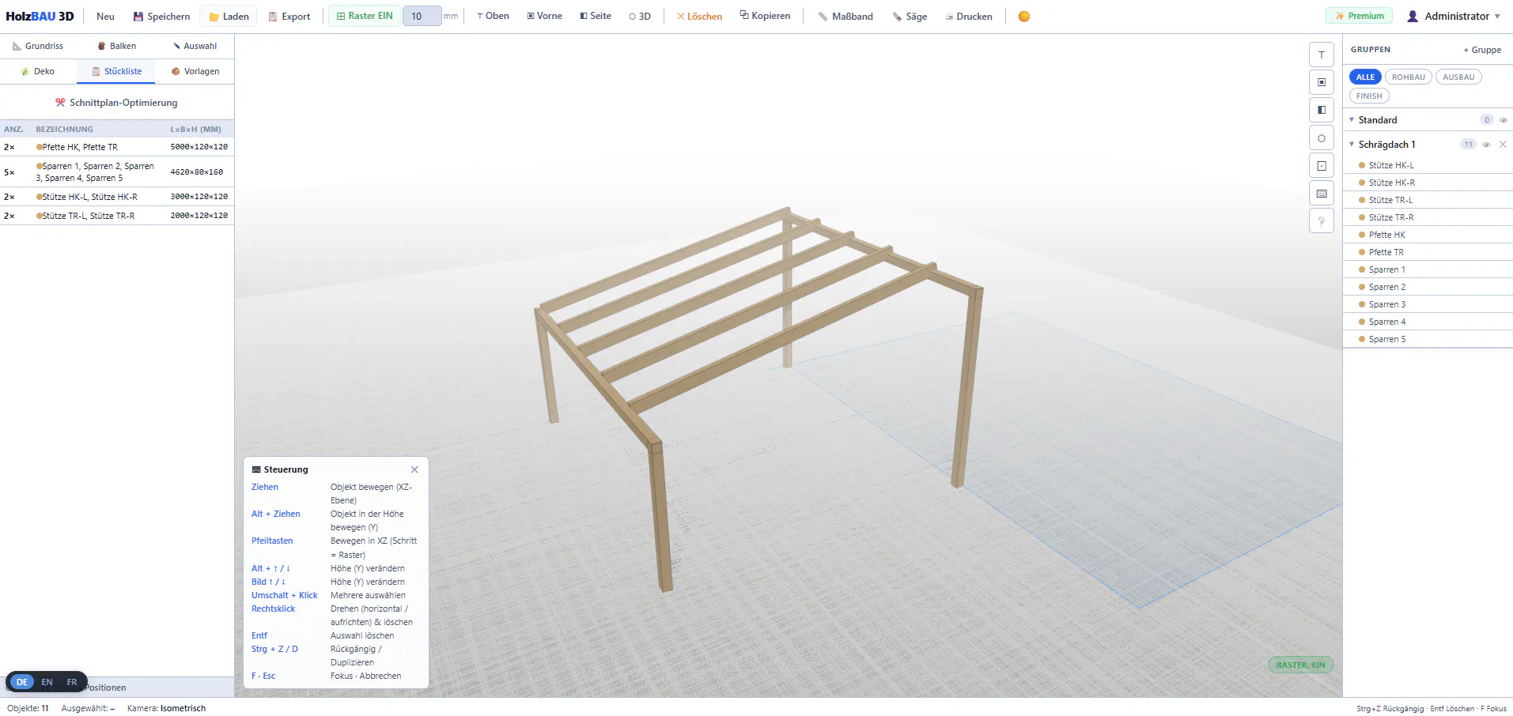Add a group with + Gruppe
Screen dimensions: 1513x716
pyautogui.click(x=1482, y=50)
